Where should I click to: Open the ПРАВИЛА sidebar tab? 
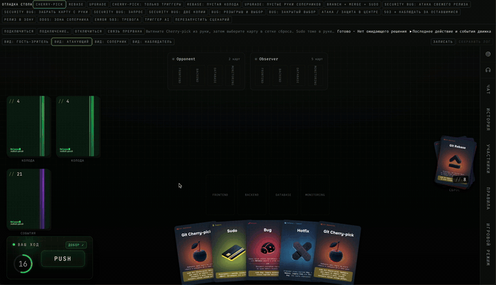pyautogui.click(x=488, y=198)
